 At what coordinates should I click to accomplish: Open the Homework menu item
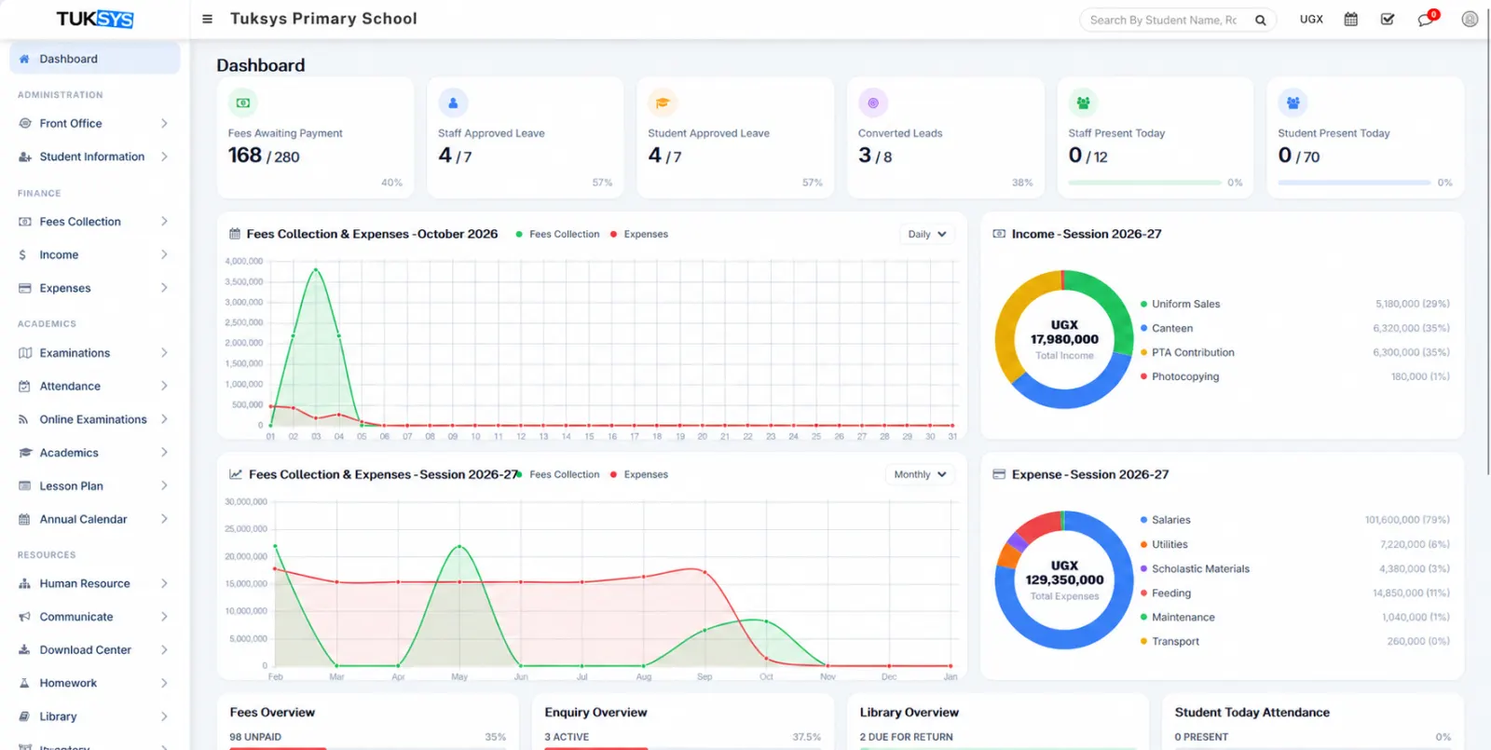point(94,684)
